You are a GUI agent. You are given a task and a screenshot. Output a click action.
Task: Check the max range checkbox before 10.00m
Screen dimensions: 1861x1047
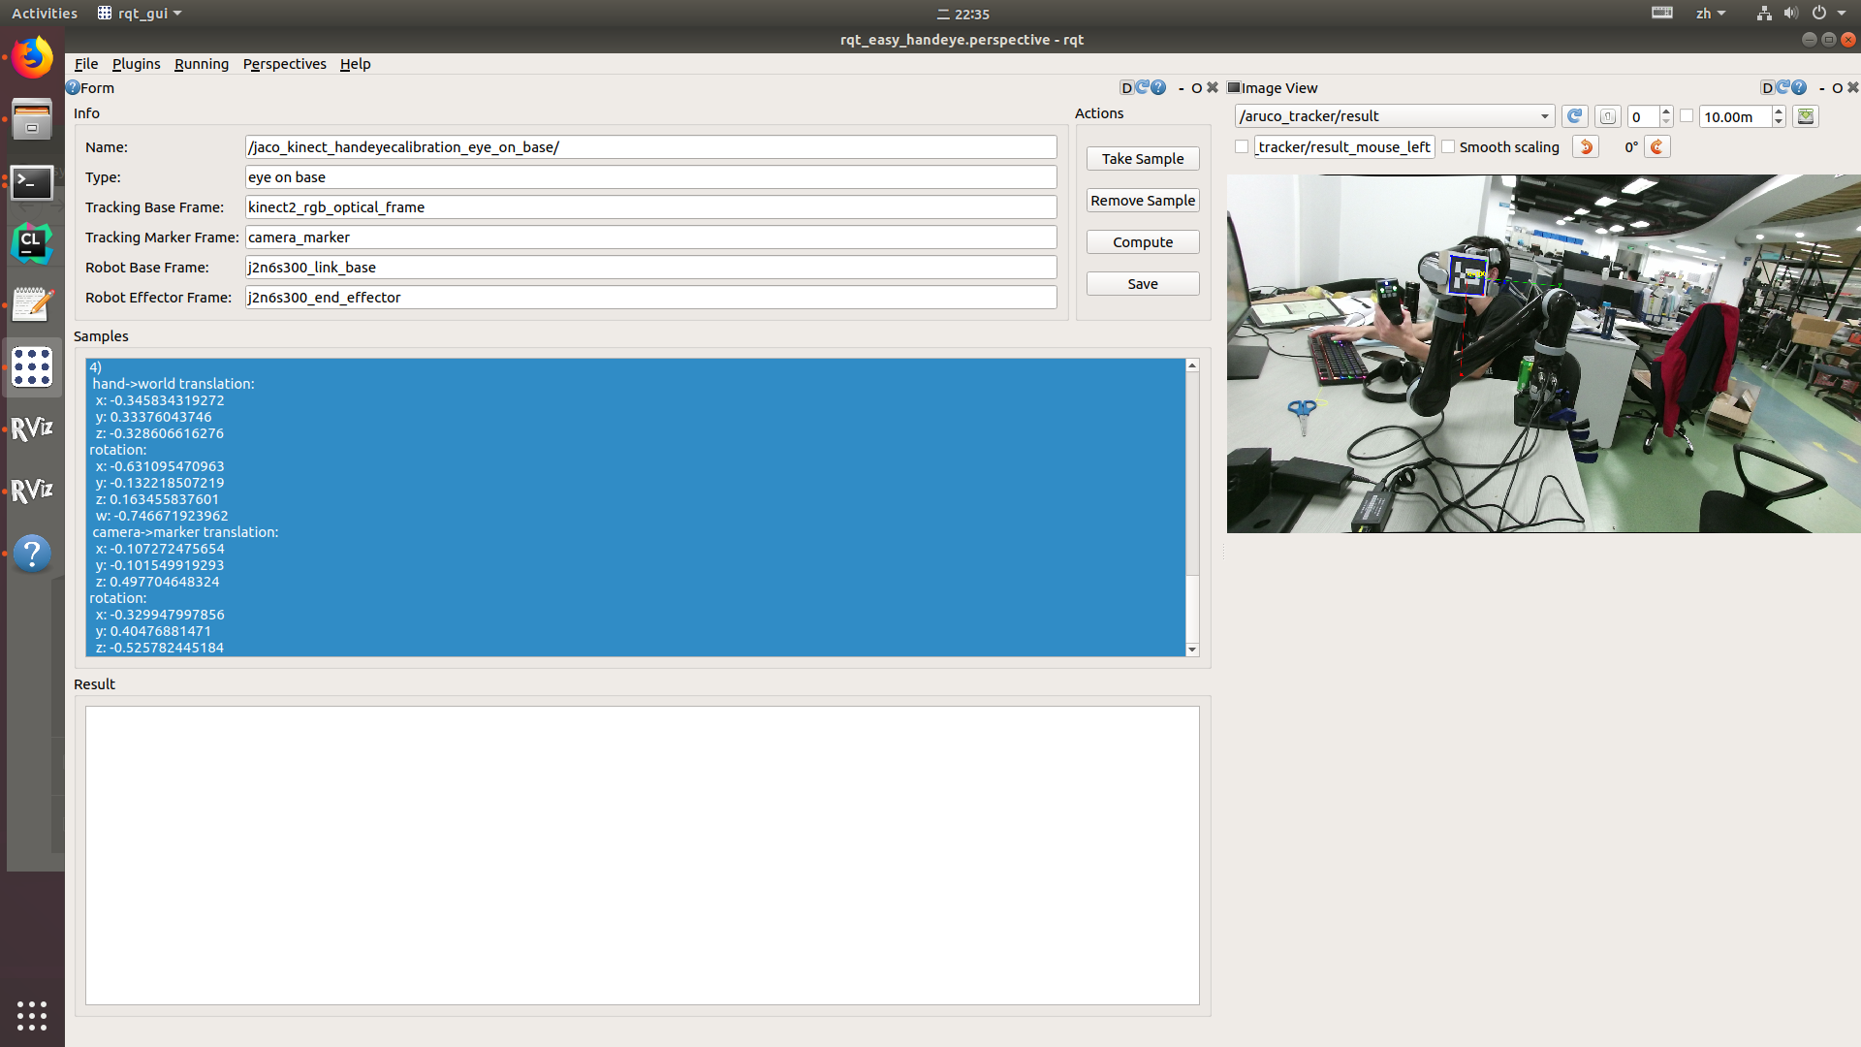click(x=1687, y=116)
